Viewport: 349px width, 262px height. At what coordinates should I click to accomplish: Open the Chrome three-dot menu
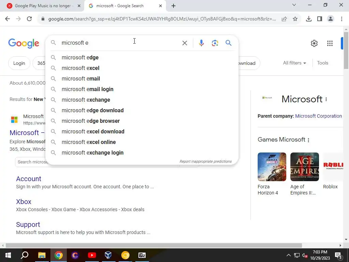pyautogui.click(x=342, y=19)
